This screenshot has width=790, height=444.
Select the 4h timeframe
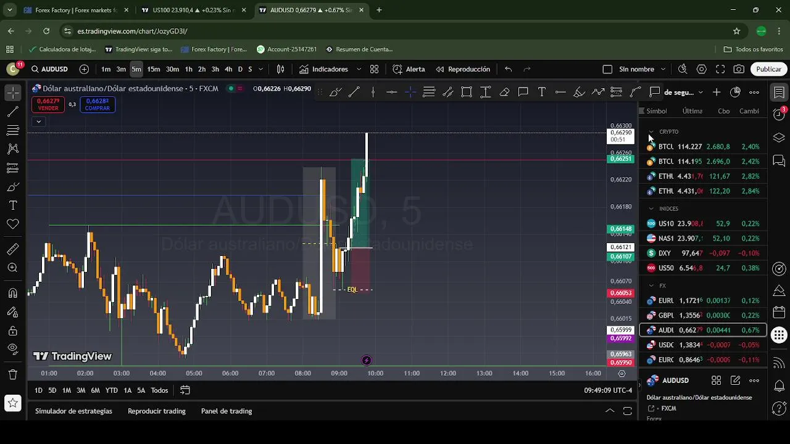[228, 69]
